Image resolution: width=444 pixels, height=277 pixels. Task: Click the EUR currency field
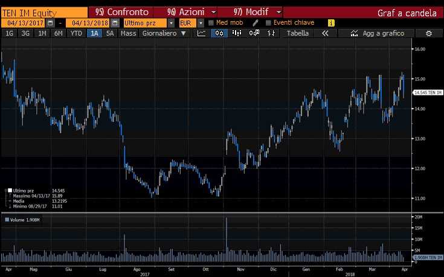tap(188, 23)
